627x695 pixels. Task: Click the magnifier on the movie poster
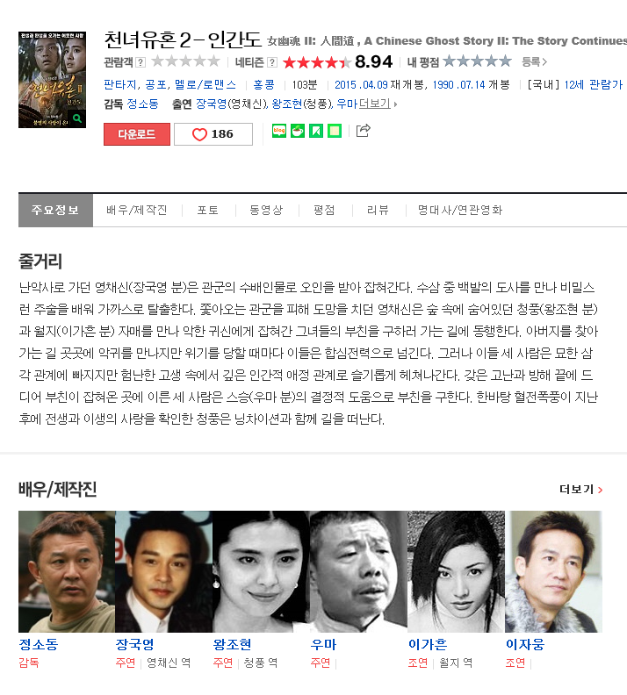pos(77,118)
